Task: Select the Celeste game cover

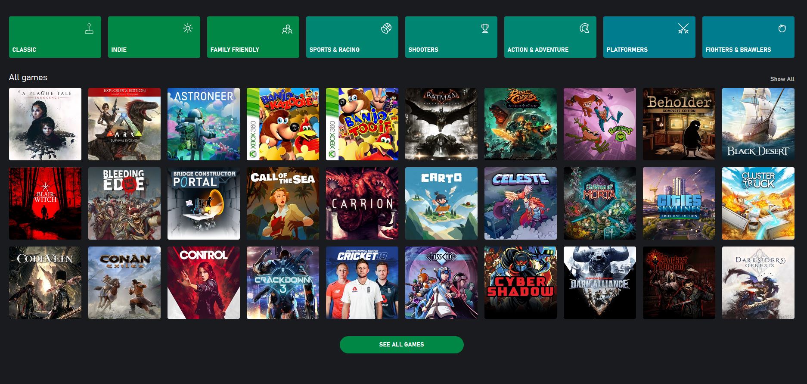Action: pyautogui.click(x=521, y=203)
